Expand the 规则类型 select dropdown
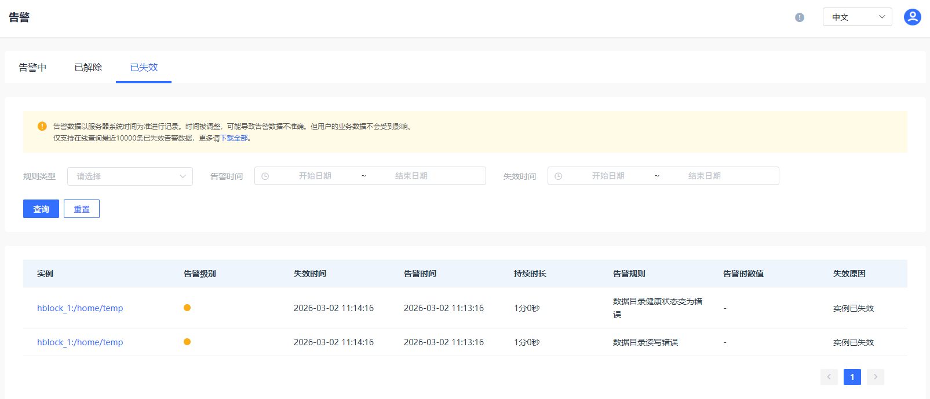 [x=130, y=176]
